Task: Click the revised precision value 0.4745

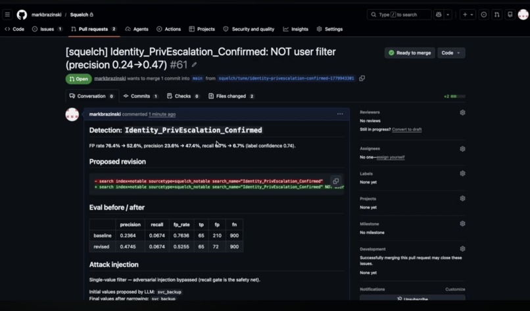Action: [128, 247]
